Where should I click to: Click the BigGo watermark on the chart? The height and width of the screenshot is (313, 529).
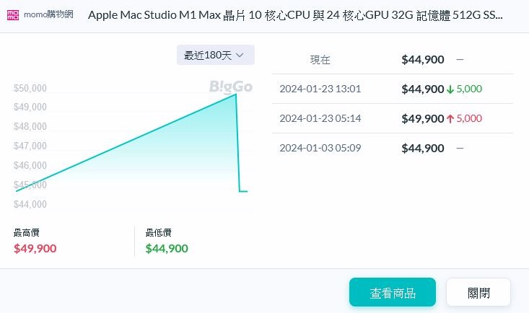pos(231,87)
